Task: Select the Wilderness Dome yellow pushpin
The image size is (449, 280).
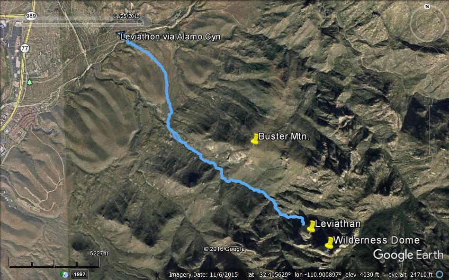Action: pyautogui.click(x=329, y=243)
